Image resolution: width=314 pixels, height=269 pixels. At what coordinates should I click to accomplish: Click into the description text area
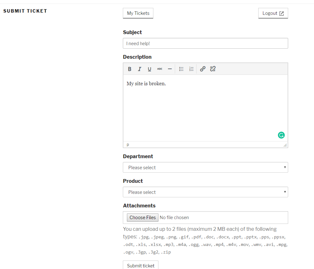[205, 108]
